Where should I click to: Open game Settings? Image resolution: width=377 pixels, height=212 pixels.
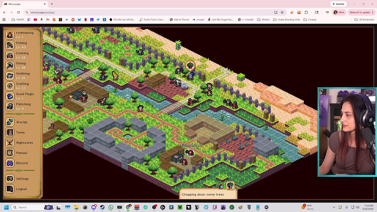(18, 179)
